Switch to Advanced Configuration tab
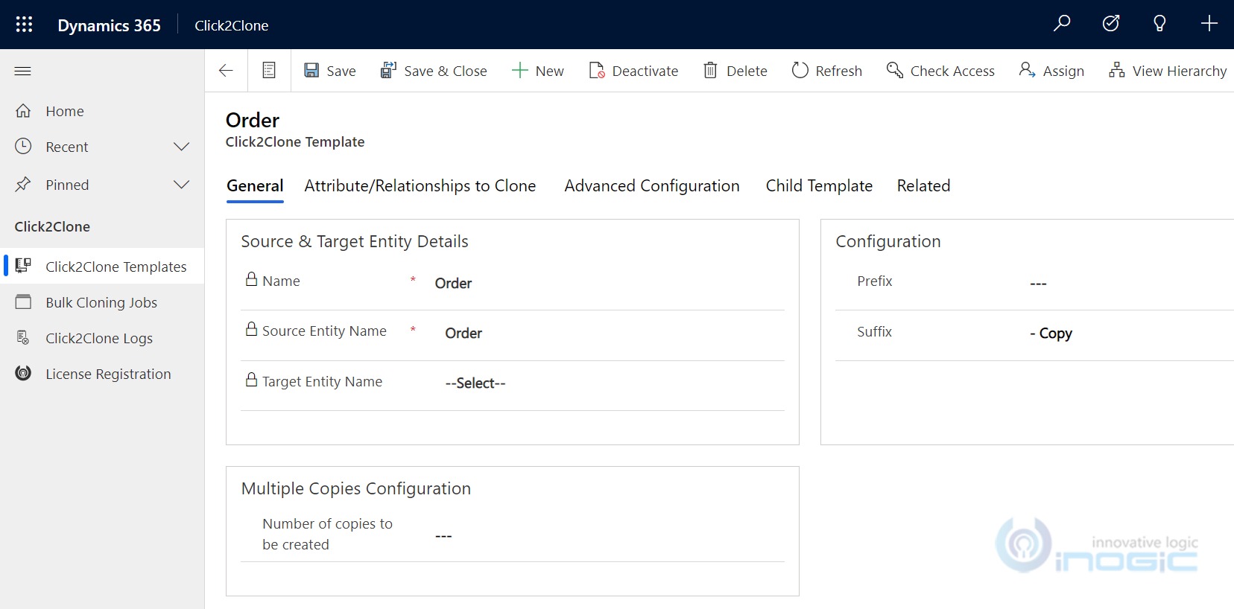 point(652,186)
